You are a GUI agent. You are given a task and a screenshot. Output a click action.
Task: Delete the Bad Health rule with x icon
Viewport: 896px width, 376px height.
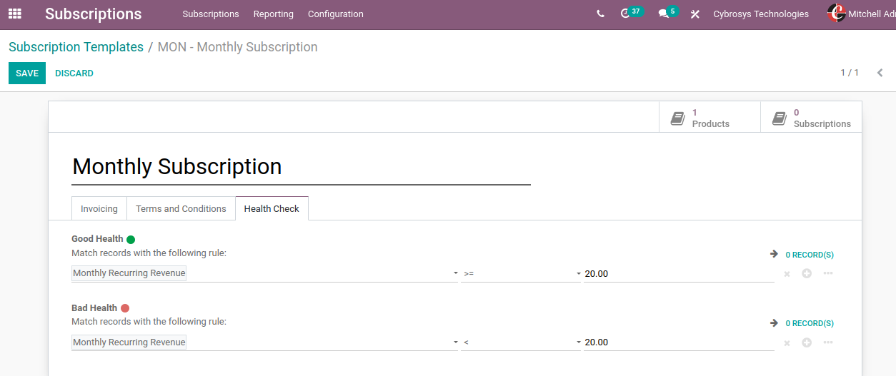point(787,343)
